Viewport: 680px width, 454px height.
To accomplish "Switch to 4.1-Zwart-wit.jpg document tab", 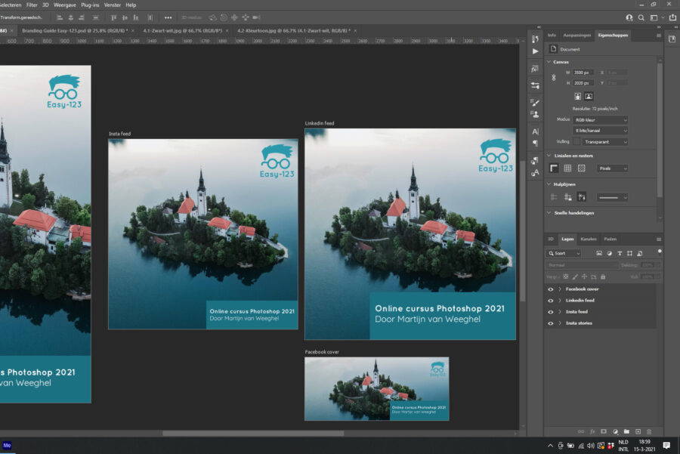I will 182,31.
